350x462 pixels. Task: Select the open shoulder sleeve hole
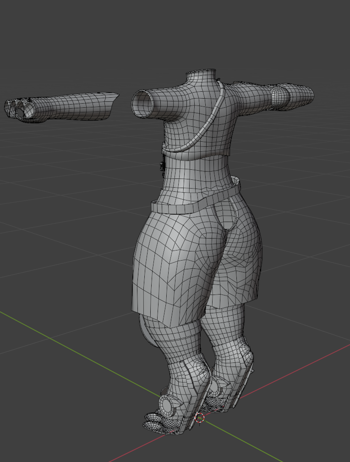click(x=143, y=103)
